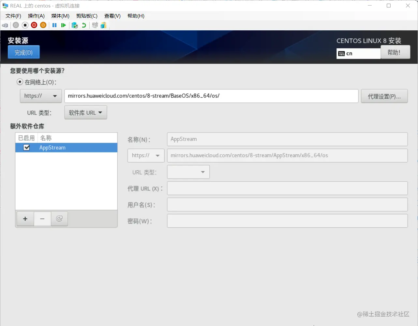Screen dimensions: 418x326
Task: Open 代理设置(P)... proxy settings
Action: point(384,96)
